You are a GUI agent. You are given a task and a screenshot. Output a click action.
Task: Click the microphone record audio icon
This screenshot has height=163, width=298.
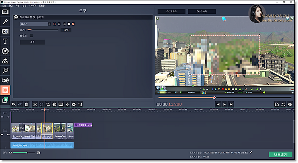(67, 104)
